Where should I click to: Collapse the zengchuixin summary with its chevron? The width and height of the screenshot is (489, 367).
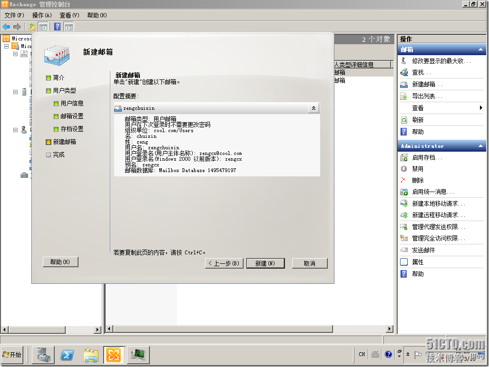coord(313,108)
